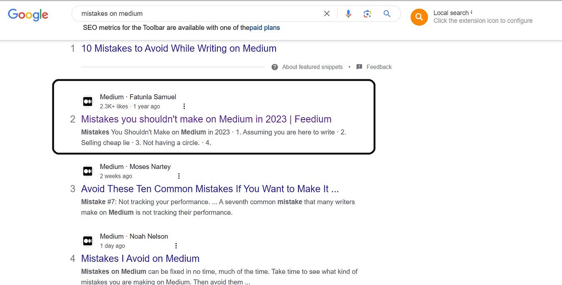Click the '2.3K+ likes · 1 year ago' text
Image resolution: width=562 pixels, height=285 pixels.
coord(130,106)
